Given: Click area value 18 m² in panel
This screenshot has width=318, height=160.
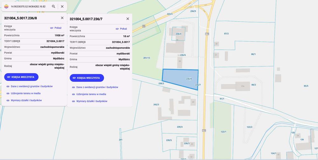Looking at the screenshot, I should pyautogui.click(x=127, y=36).
